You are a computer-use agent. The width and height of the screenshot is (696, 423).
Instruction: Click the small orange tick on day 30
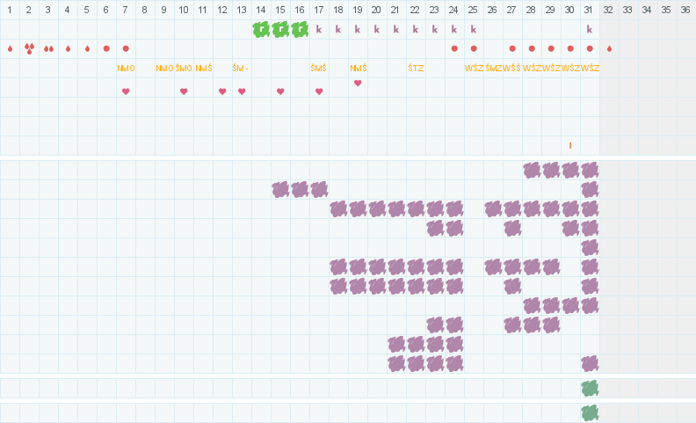[x=570, y=145]
